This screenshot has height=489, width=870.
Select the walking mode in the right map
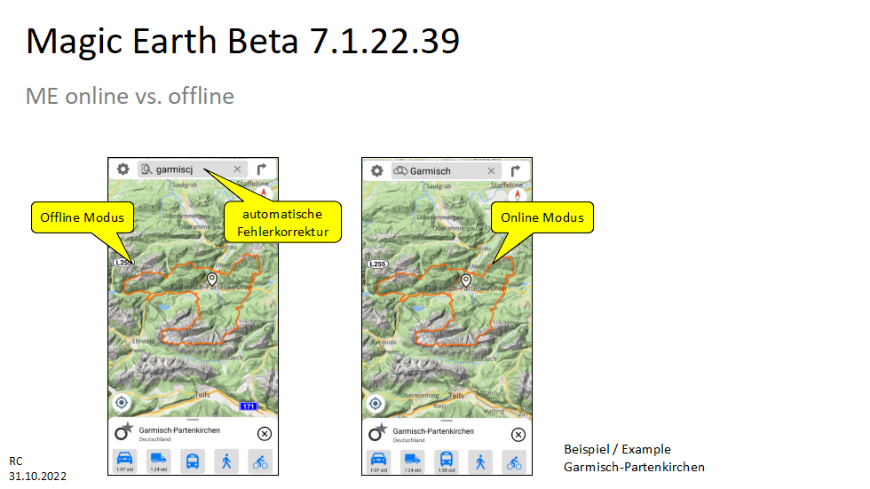[x=480, y=462]
